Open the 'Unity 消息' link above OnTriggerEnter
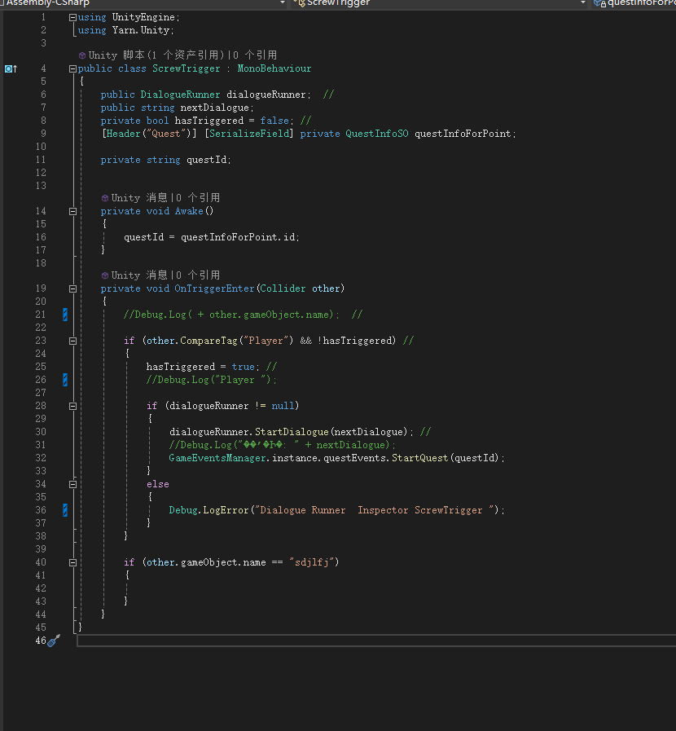 coord(139,275)
